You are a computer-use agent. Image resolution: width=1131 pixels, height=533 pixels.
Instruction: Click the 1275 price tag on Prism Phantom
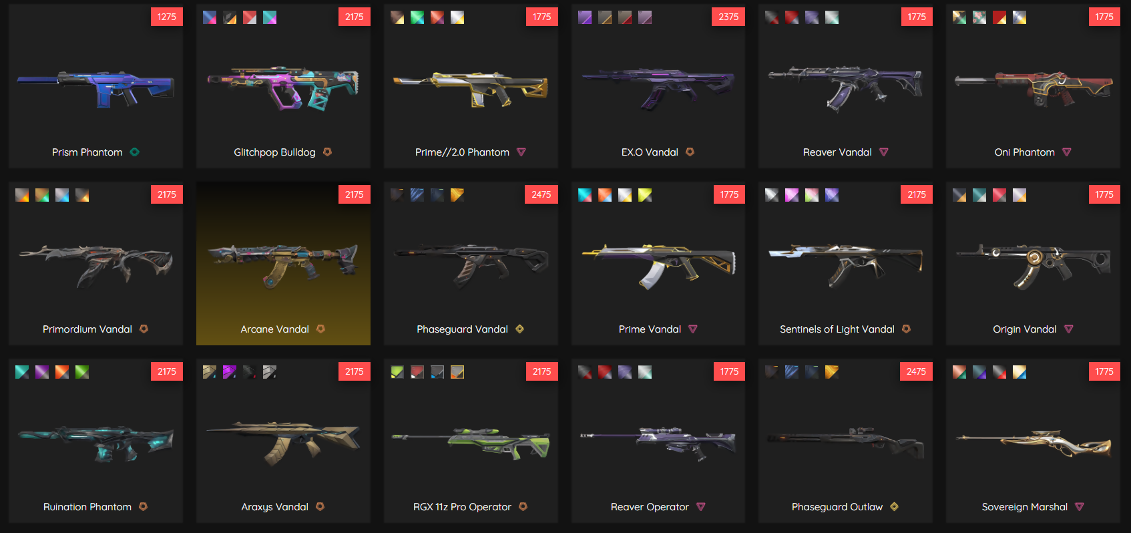(167, 17)
